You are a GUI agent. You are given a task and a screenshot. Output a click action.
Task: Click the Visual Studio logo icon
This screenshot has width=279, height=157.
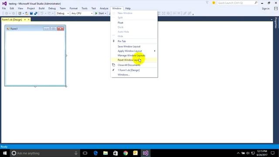4,3
